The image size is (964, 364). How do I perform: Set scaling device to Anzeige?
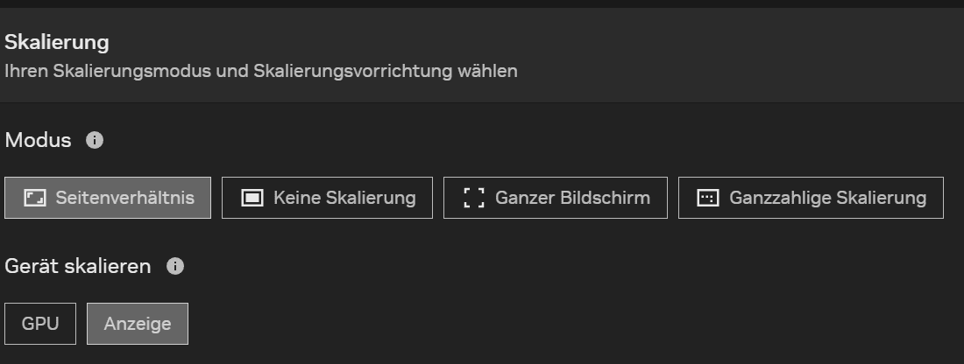(138, 324)
